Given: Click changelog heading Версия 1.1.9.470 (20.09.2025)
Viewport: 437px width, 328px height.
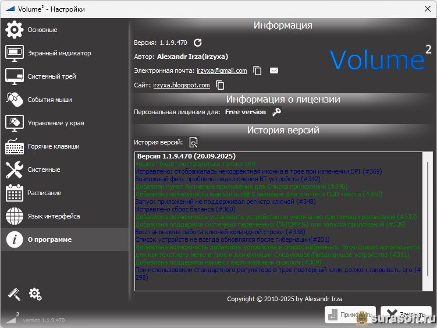Looking at the screenshot, I should pyautogui.click(x=186, y=156).
